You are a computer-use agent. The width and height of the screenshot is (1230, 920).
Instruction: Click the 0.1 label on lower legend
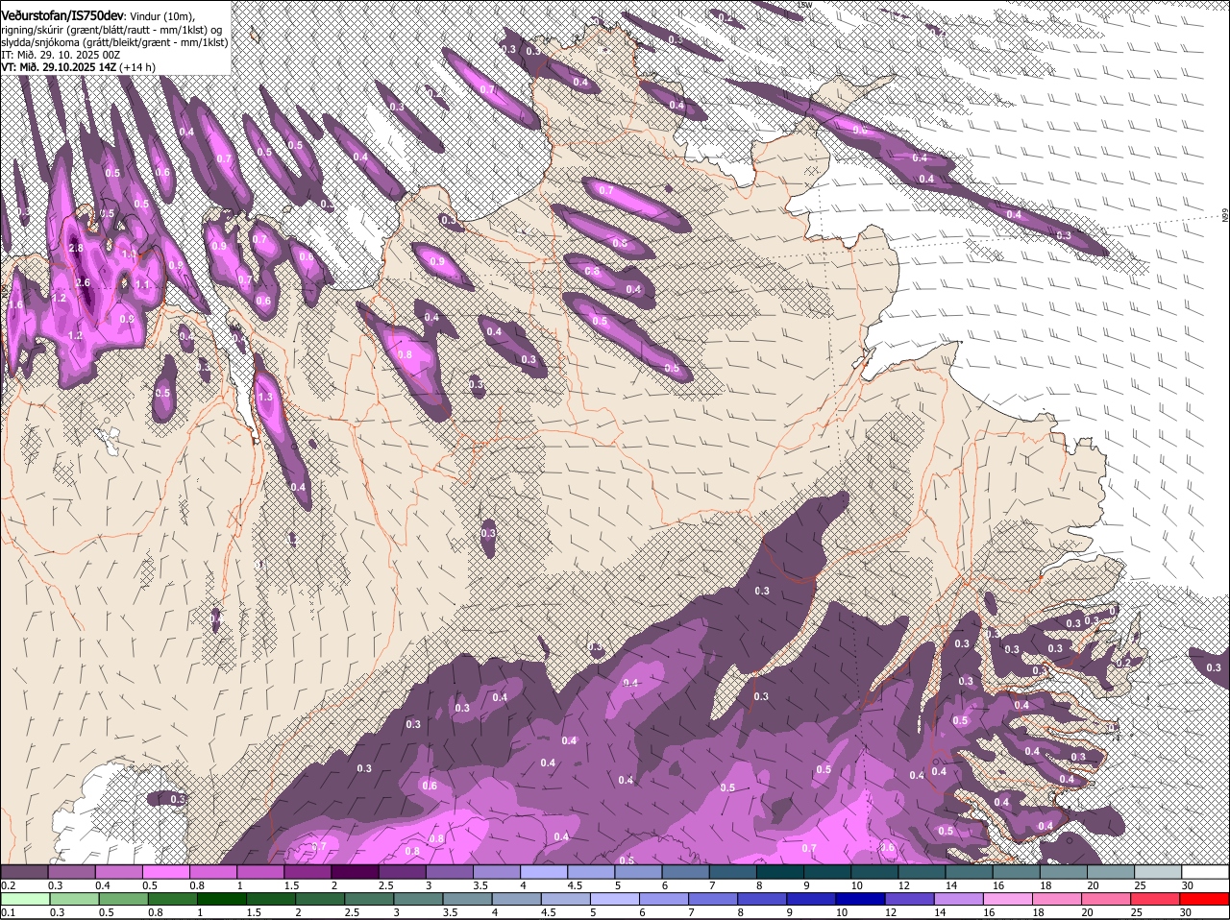[x=8, y=911]
